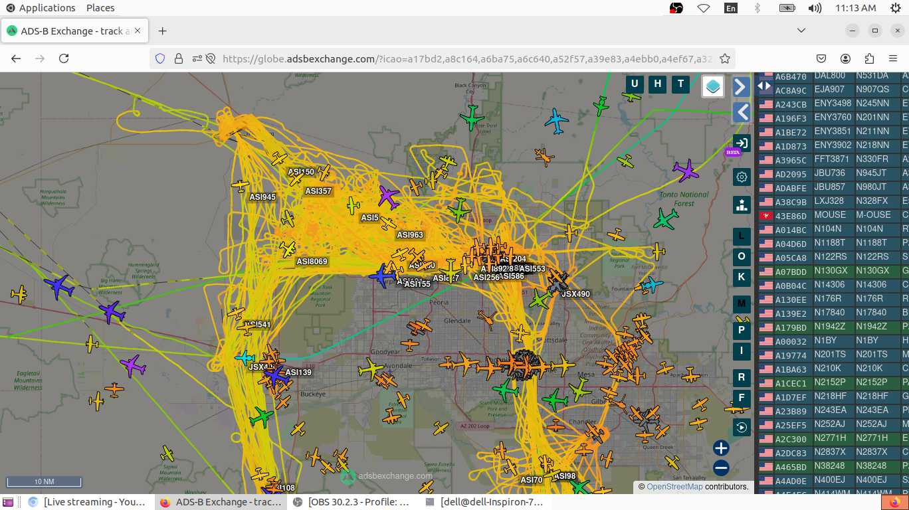Select table row with hex A465BD
This screenshot has width=909, height=510.
[833, 466]
